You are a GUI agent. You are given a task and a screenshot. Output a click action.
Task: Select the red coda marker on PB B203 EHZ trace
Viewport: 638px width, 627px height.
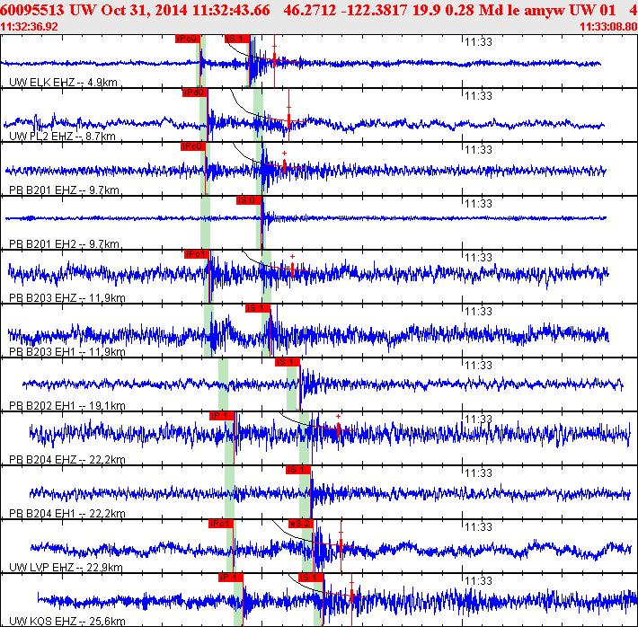click(x=293, y=269)
